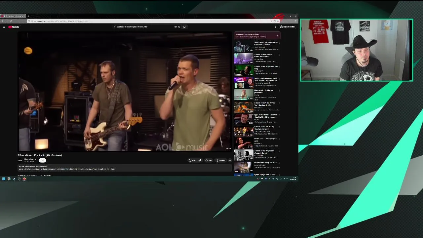Save the video with Tallenna button
This screenshot has width=423, height=238.
point(220,160)
